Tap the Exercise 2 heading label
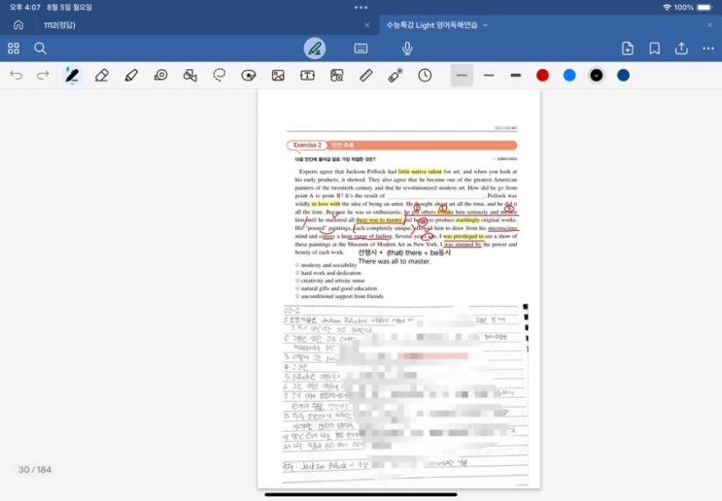The width and height of the screenshot is (722, 501). (307, 145)
